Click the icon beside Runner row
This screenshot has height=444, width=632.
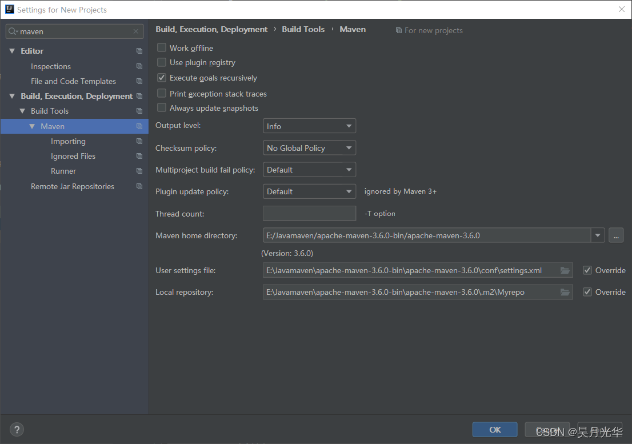point(139,171)
